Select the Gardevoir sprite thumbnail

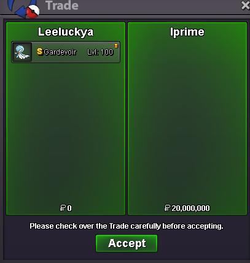[22, 52]
